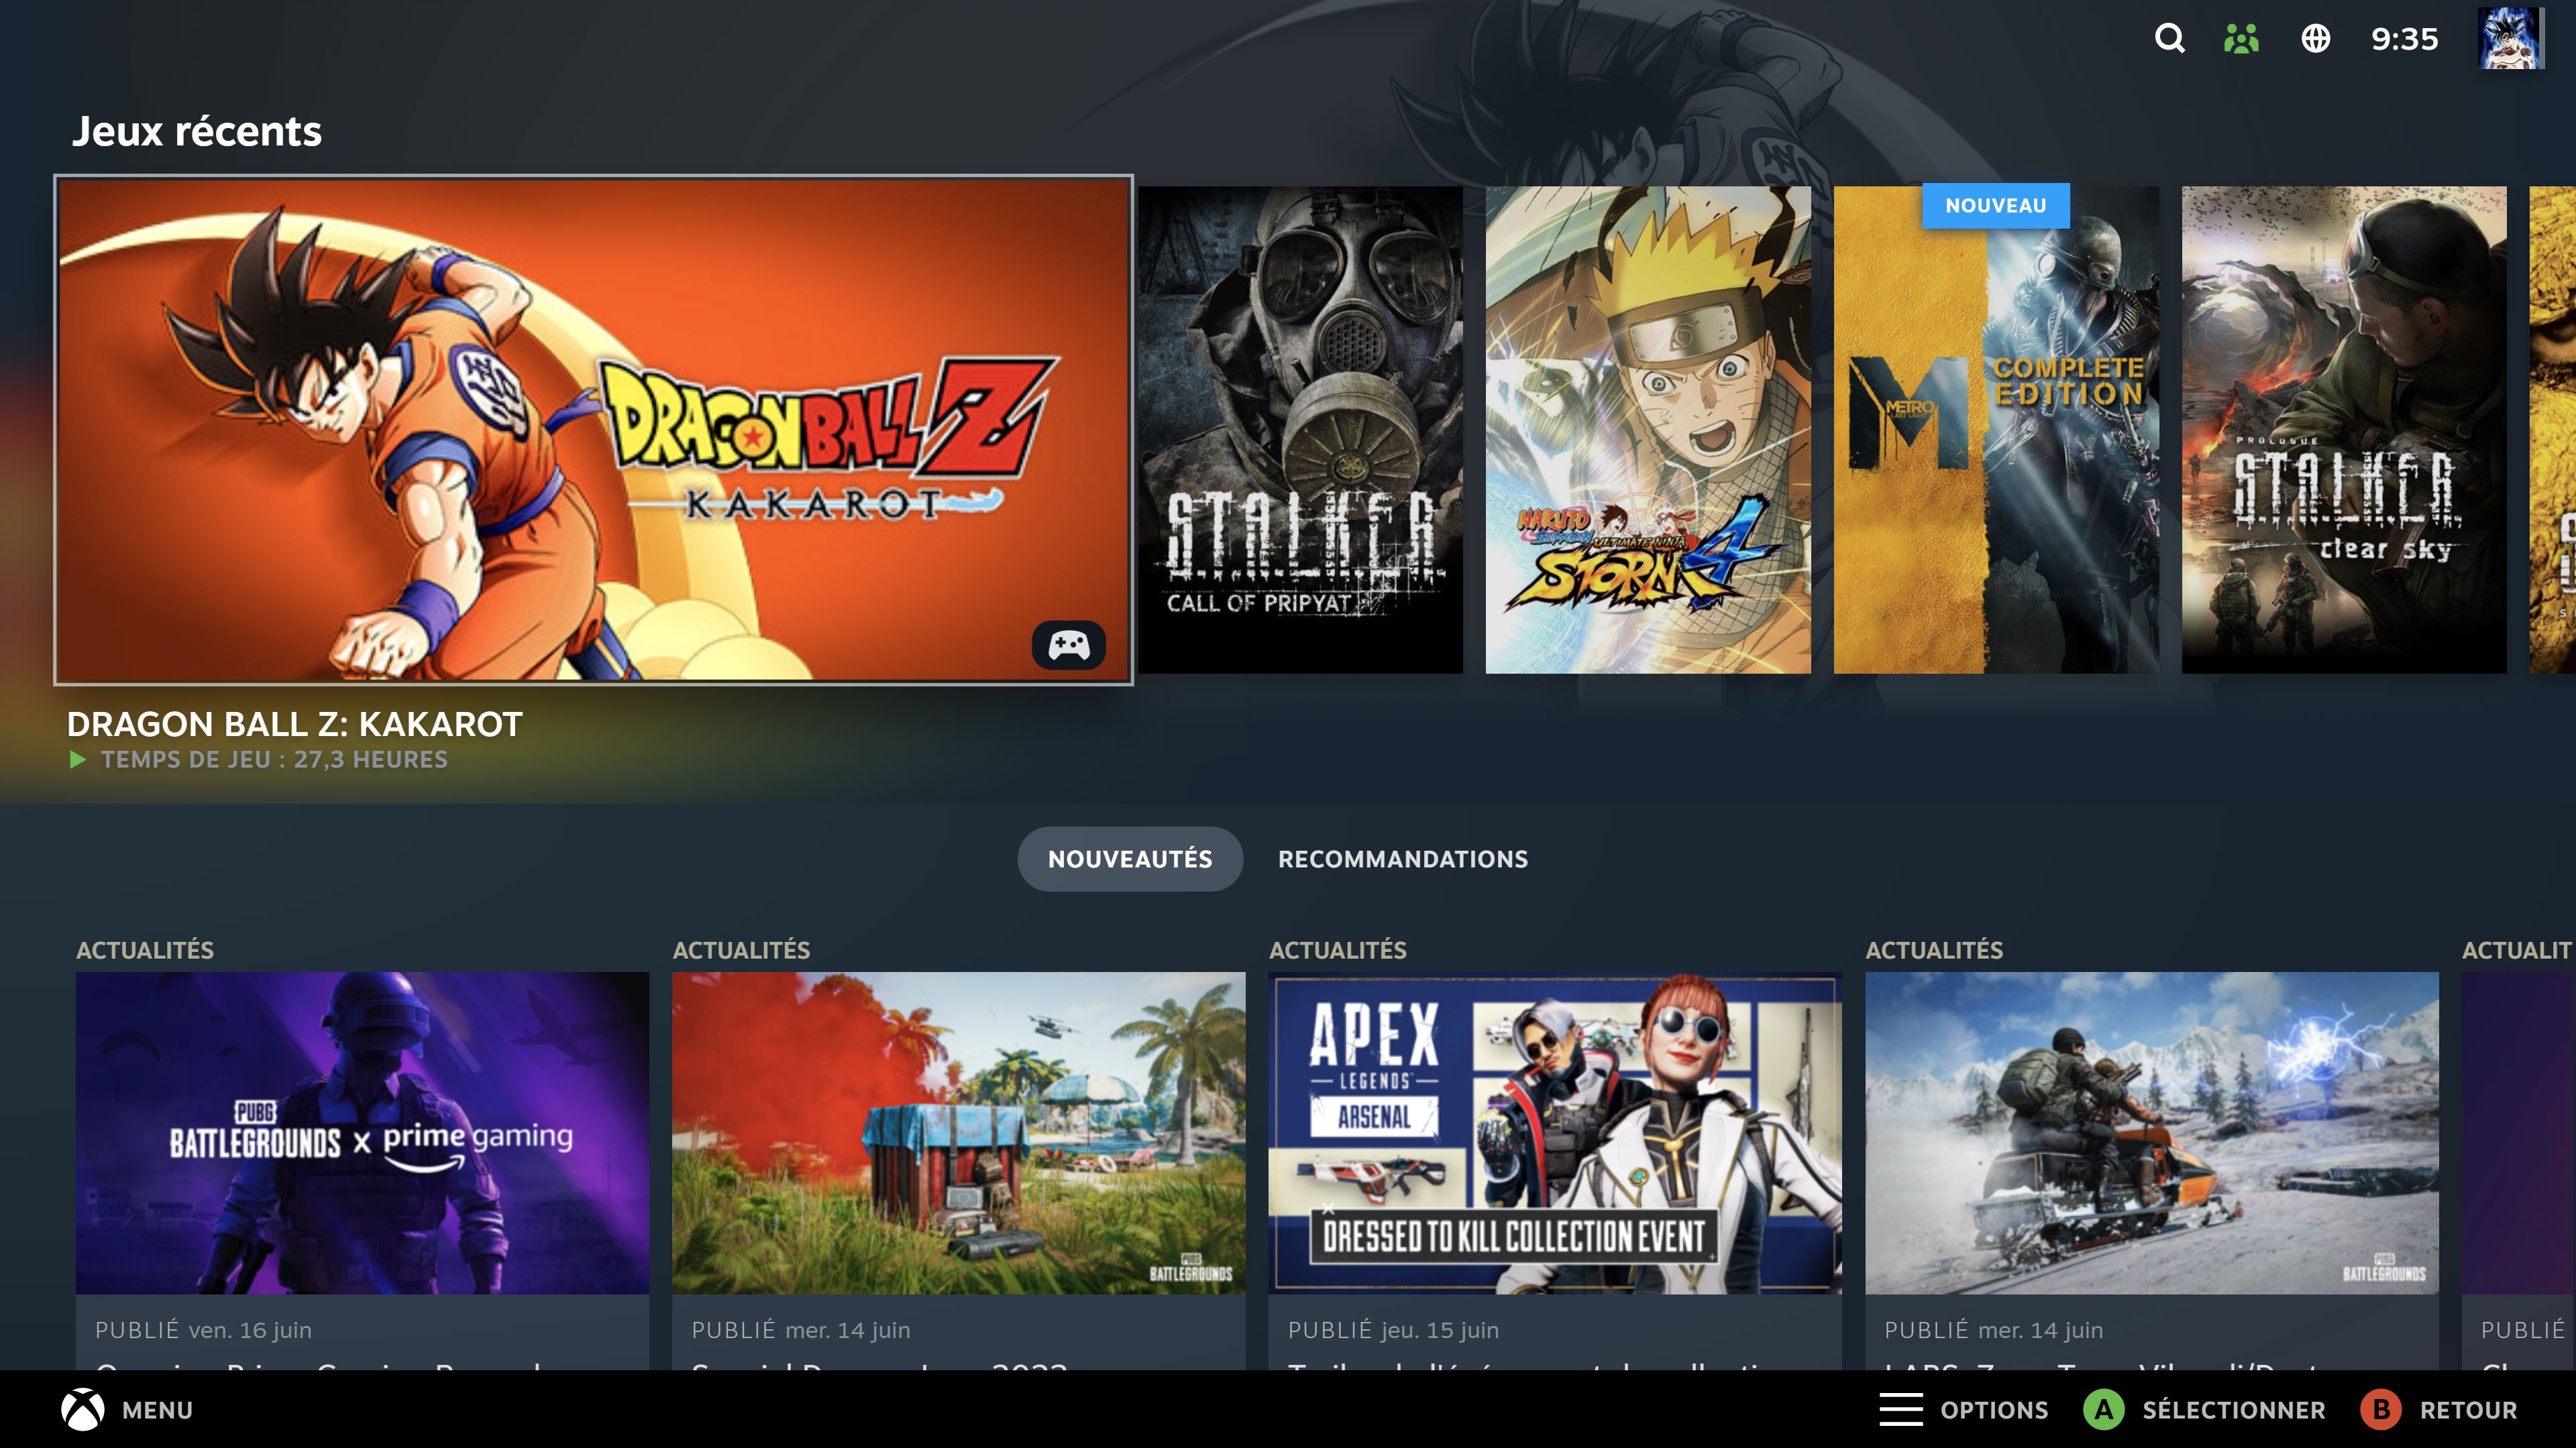2576x1448 pixels.
Task: Open the Options hamburger icon
Action: [x=1900, y=1410]
